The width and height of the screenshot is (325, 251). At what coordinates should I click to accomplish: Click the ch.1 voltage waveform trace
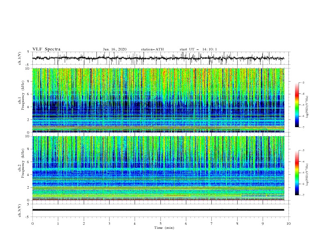(158, 58)
